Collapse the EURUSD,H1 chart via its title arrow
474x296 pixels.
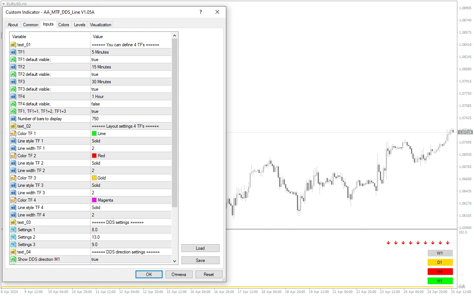click(x=4, y=4)
